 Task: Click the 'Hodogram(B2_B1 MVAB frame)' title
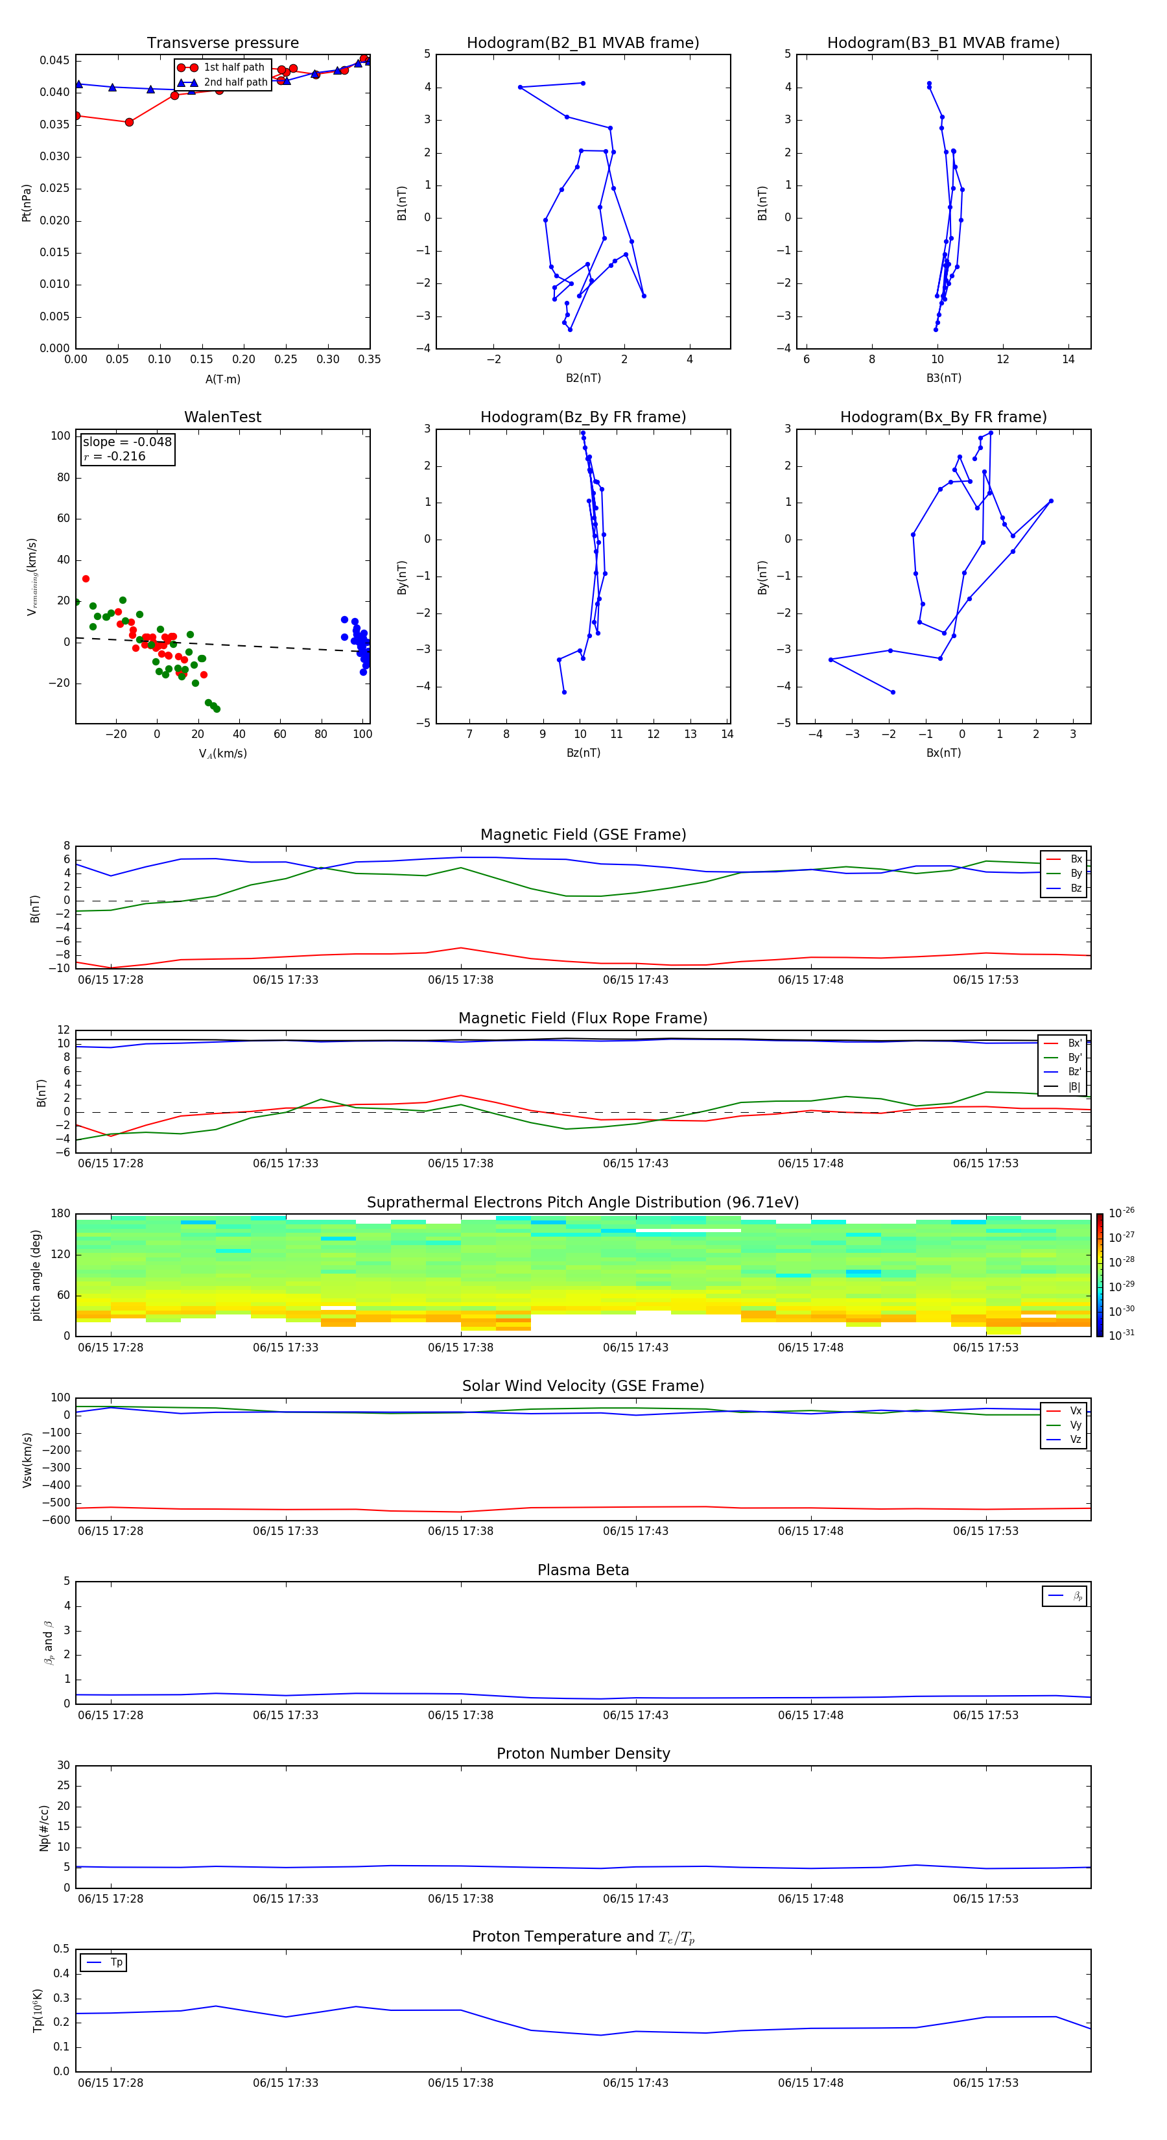[583, 43]
